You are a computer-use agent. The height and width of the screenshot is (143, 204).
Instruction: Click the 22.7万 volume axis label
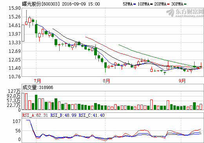14,105
